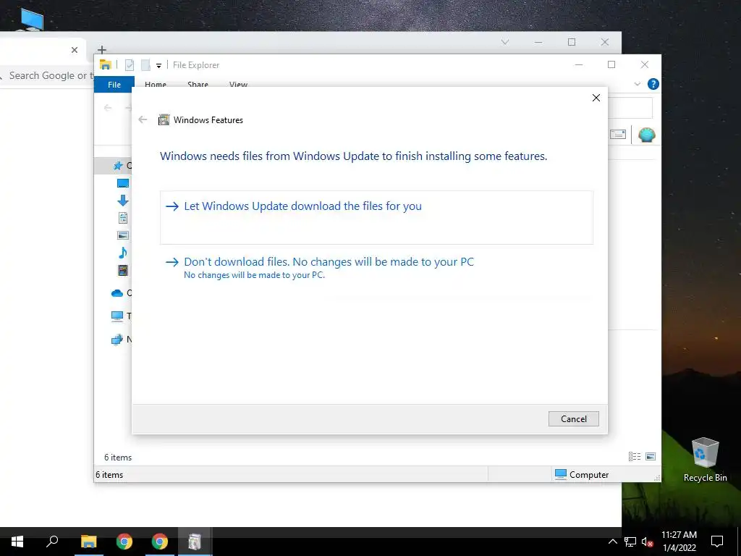Select Desktop icon in navigation pane
Viewport: 741px width, 556px height.
tap(123, 183)
